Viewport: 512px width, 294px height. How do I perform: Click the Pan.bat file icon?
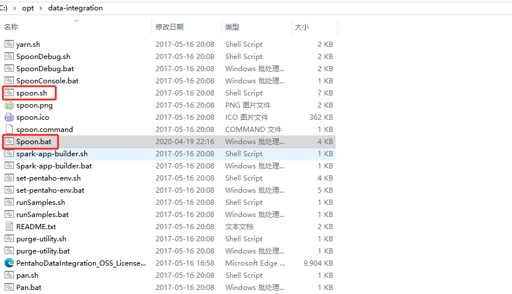tap(9, 287)
